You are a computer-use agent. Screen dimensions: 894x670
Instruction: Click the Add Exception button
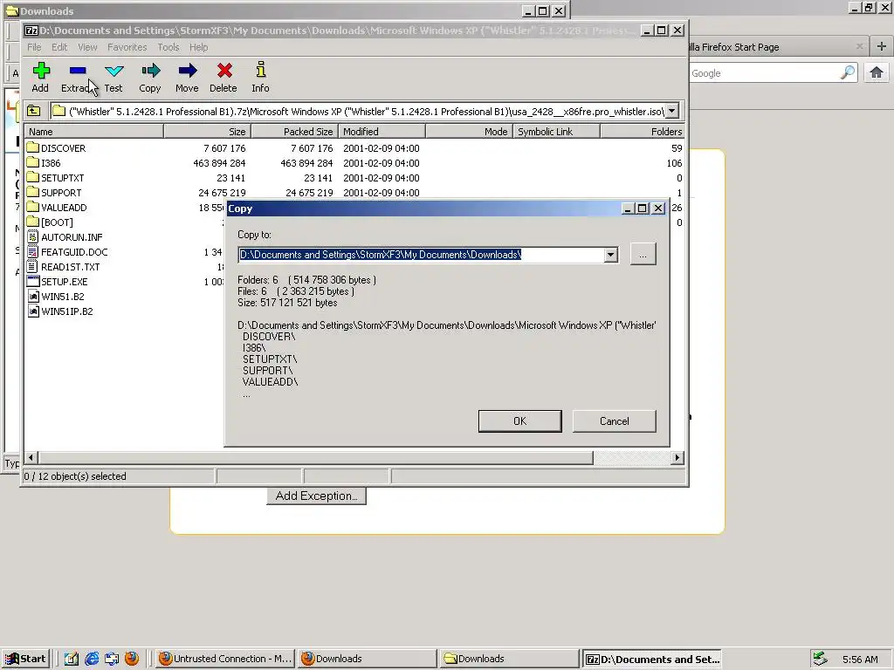(x=316, y=496)
